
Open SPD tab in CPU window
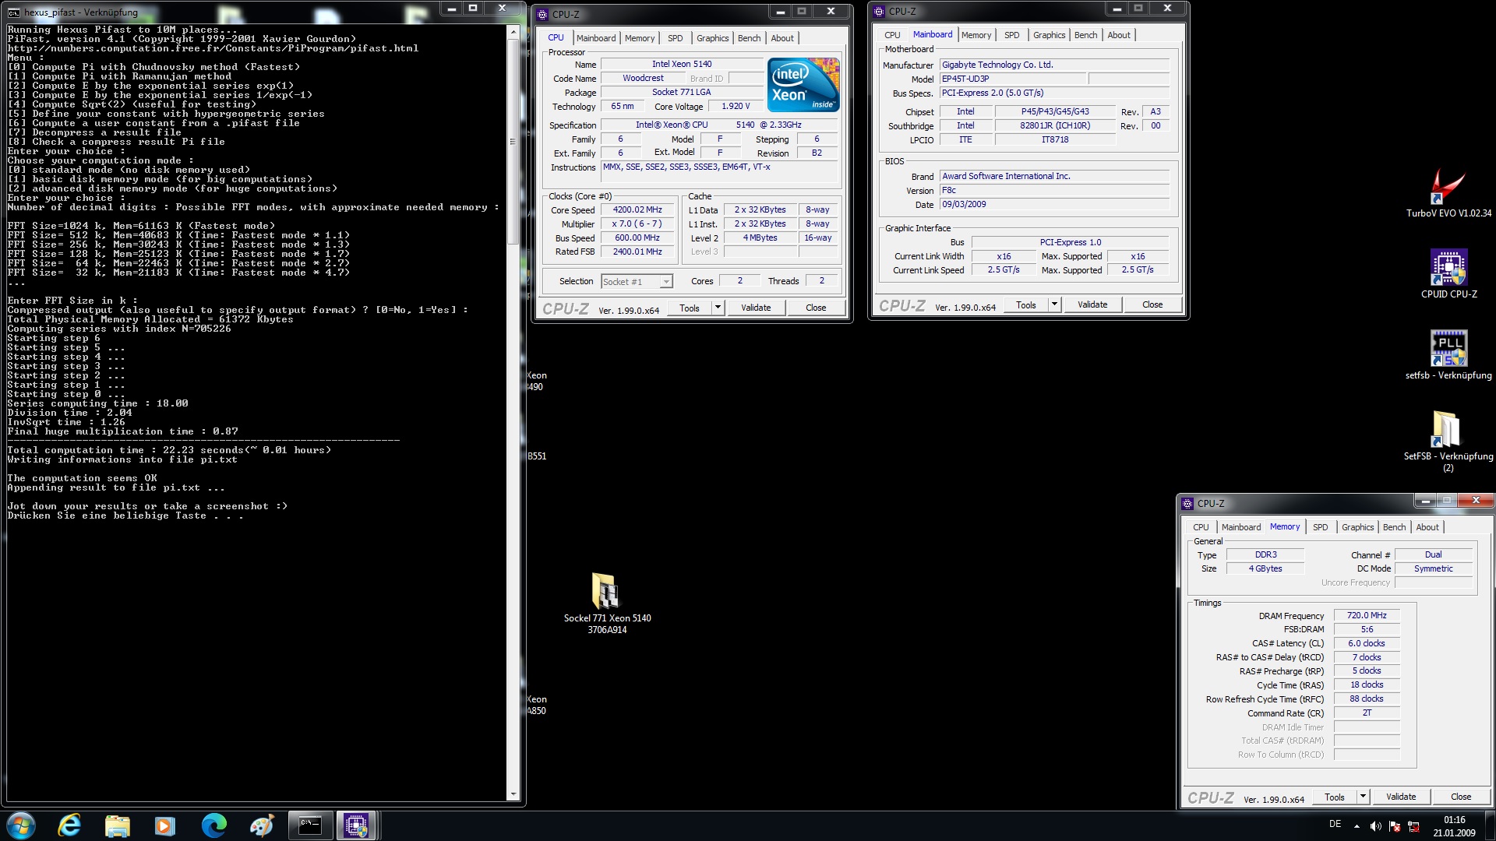(x=675, y=38)
